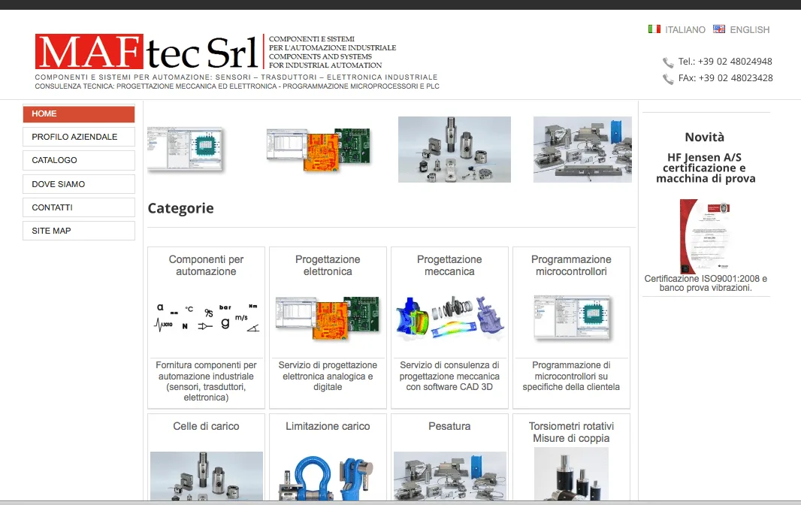Open Torsiometri rotativi Misure di coppia category
The width and height of the screenshot is (801, 505).
(x=571, y=432)
